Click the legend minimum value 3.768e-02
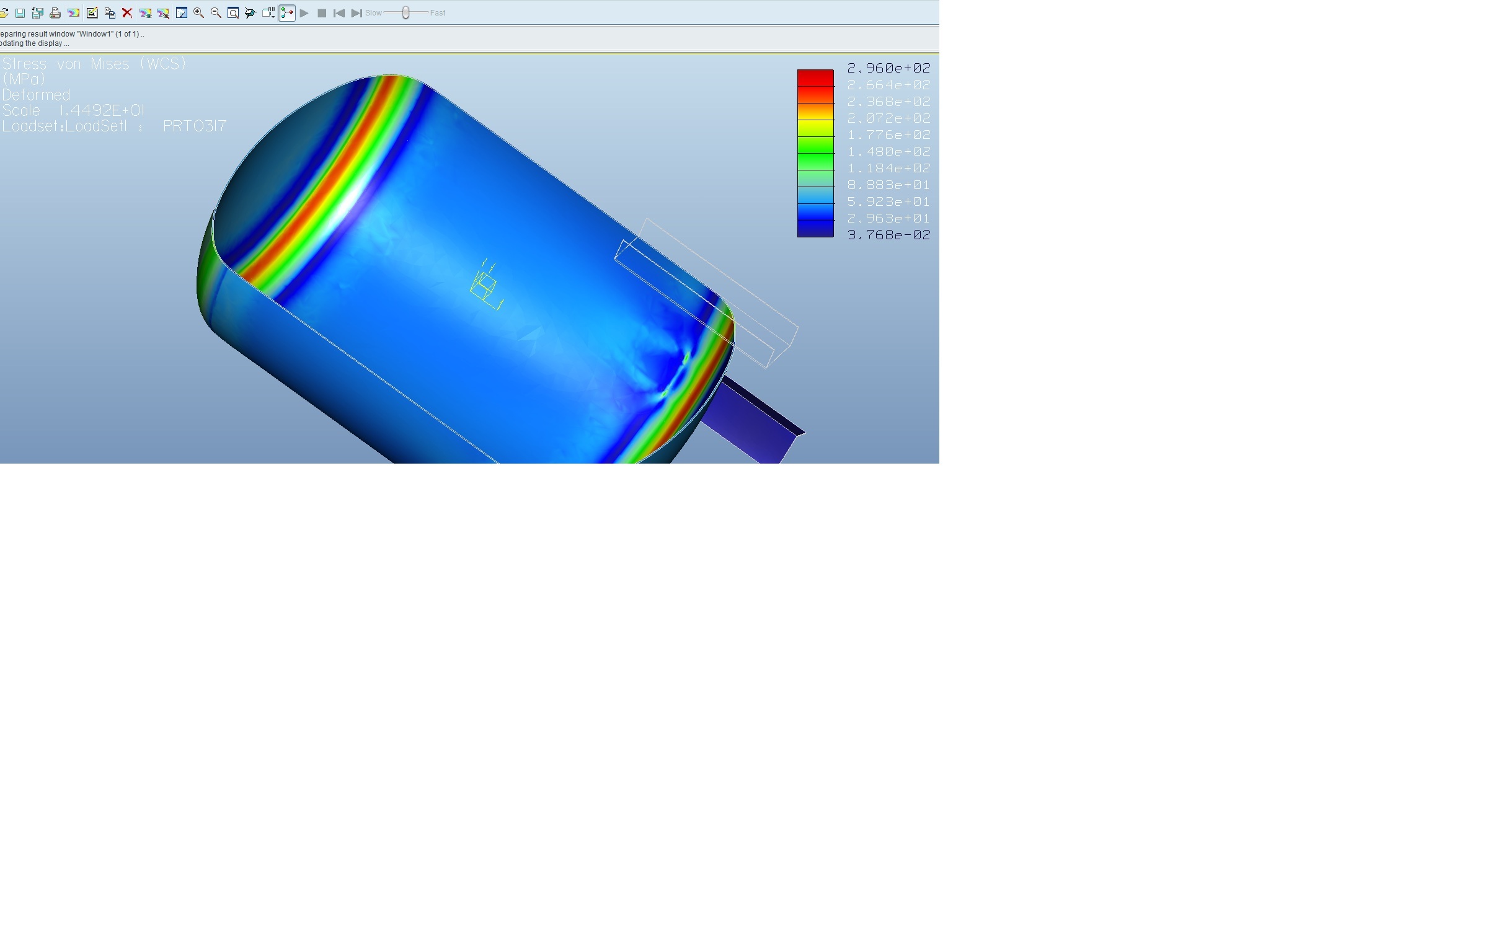 click(x=888, y=235)
